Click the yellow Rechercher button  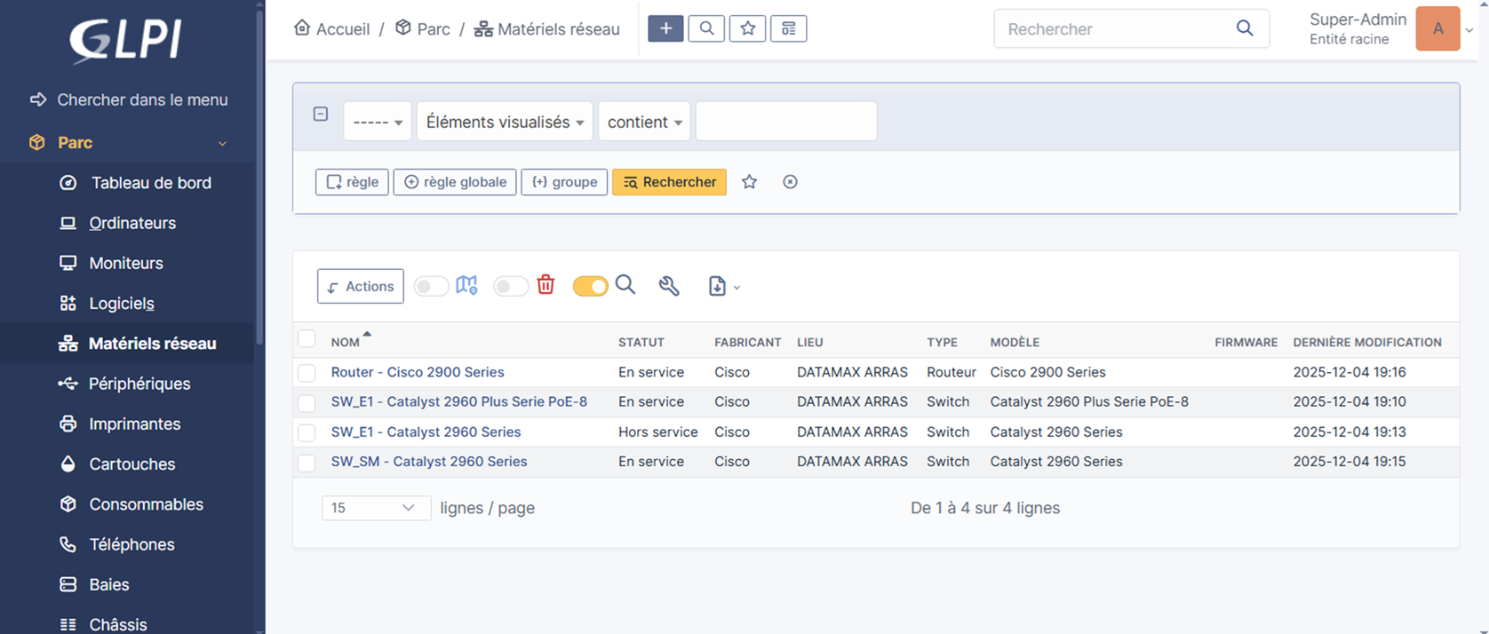[669, 182]
